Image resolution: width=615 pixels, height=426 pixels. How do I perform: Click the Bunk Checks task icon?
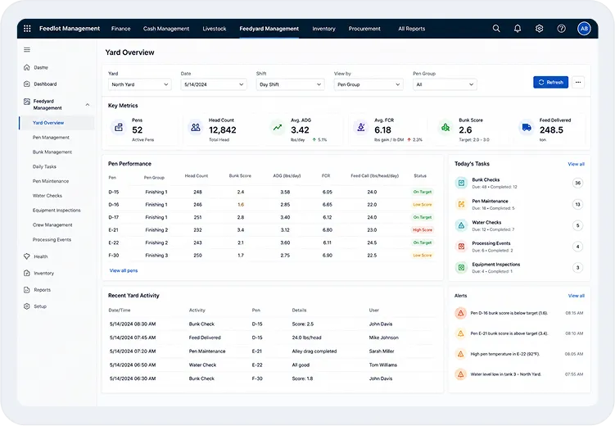[461, 183]
